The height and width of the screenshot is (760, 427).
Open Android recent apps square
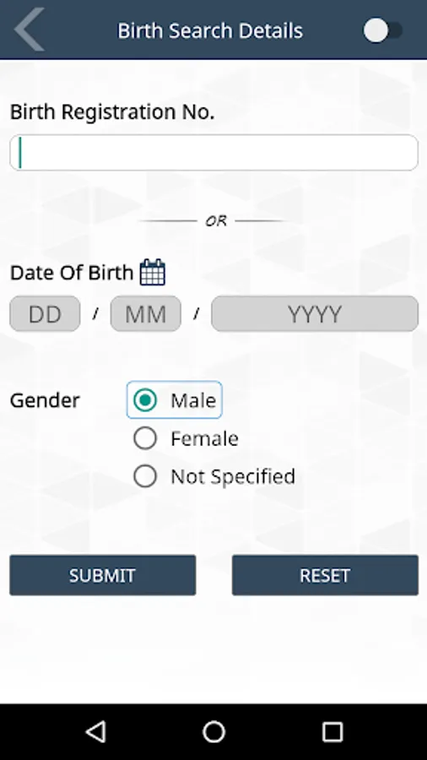pyautogui.click(x=332, y=731)
